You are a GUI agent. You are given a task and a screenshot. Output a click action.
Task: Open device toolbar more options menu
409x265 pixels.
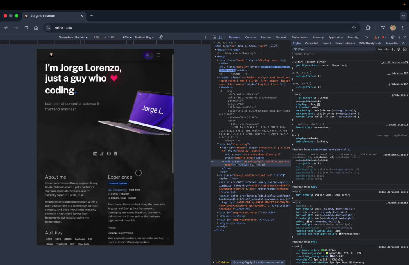[206, 38]
